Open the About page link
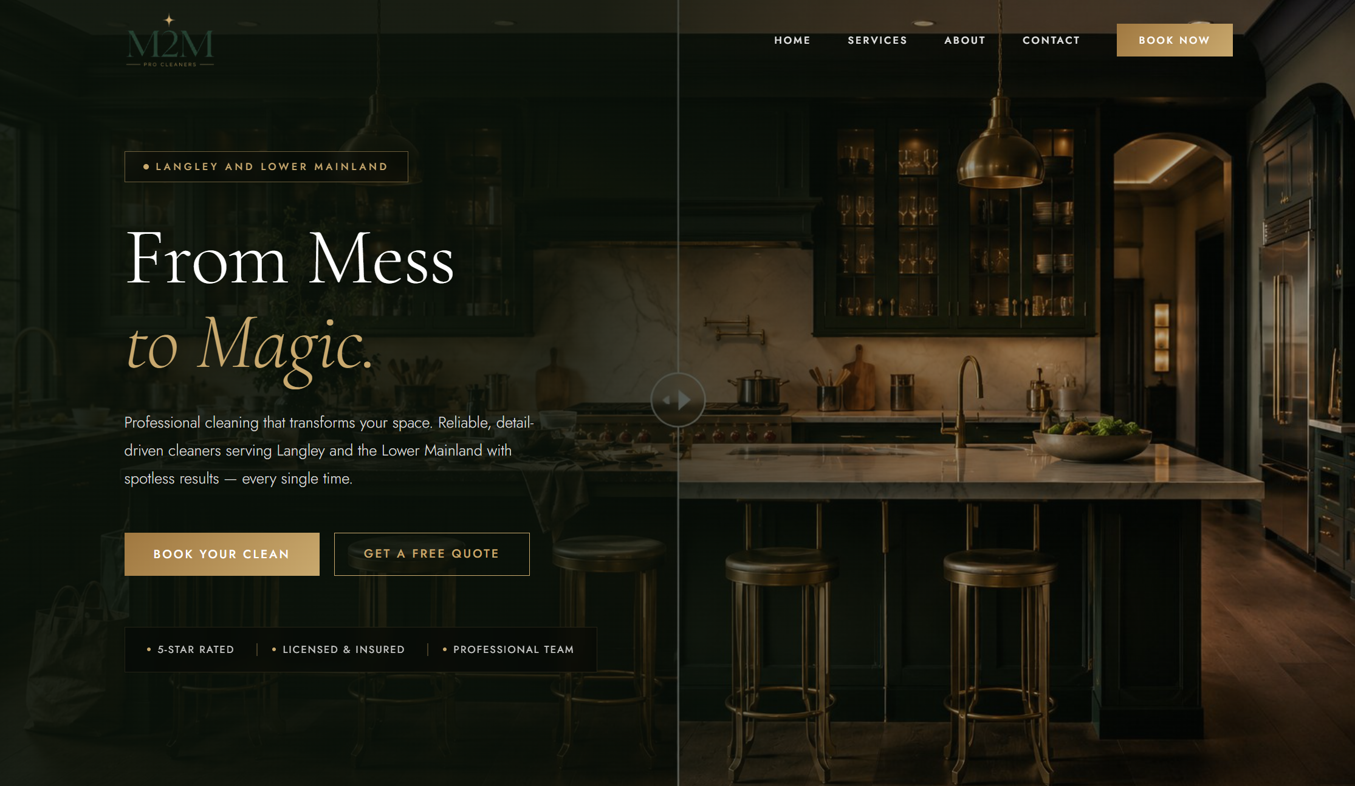1355x786 pixels. pyautogui.click(x=964, y=40)
